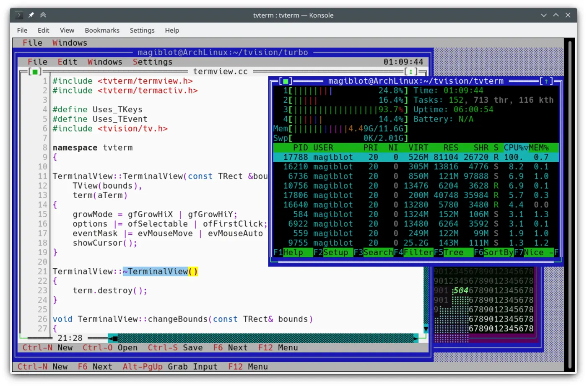The width and height of the screenshot is (587, 386).
Task: Open the SortBy menu via F6 in htop
Action: point(495,252)
